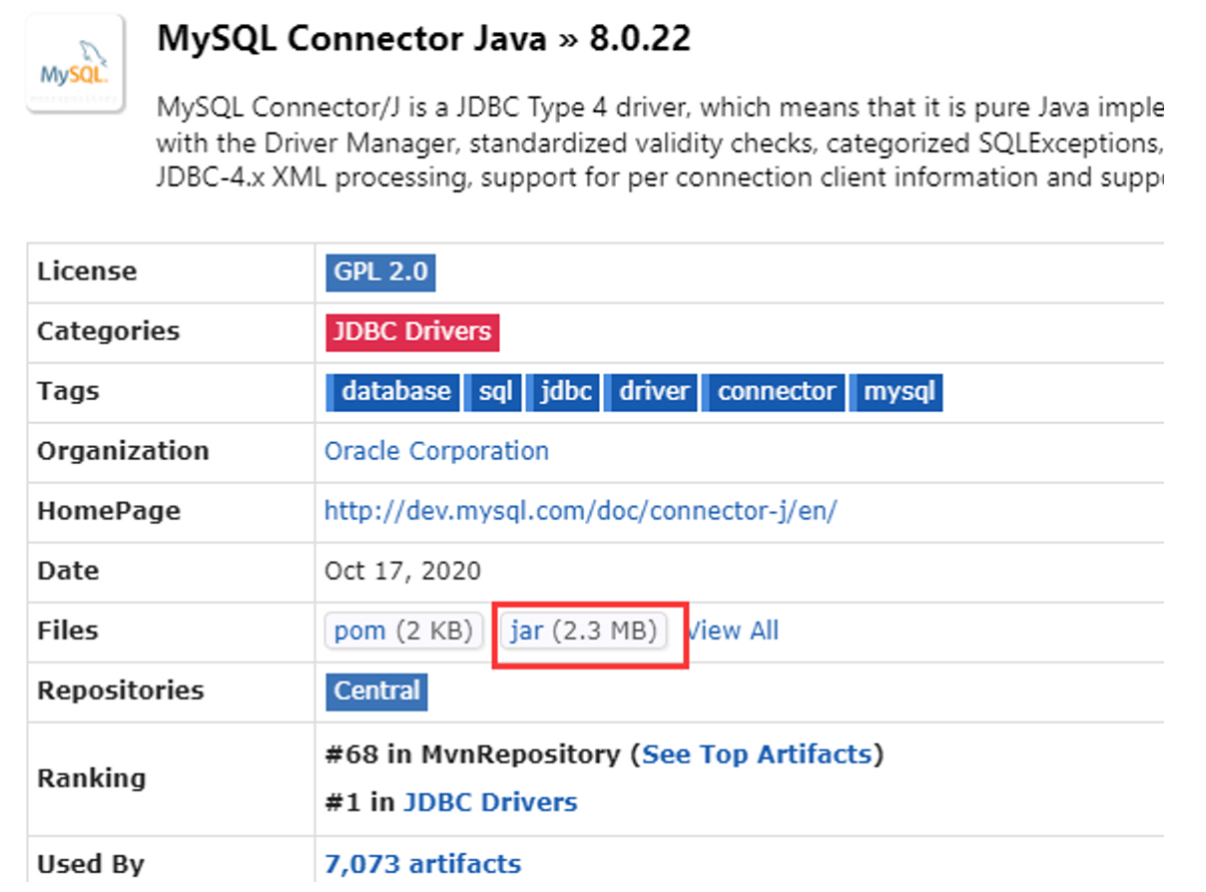The height and width of the screenshot is (892, 1206).
Task: Open the 7,073 artifacts link
Action: point(422,863)
